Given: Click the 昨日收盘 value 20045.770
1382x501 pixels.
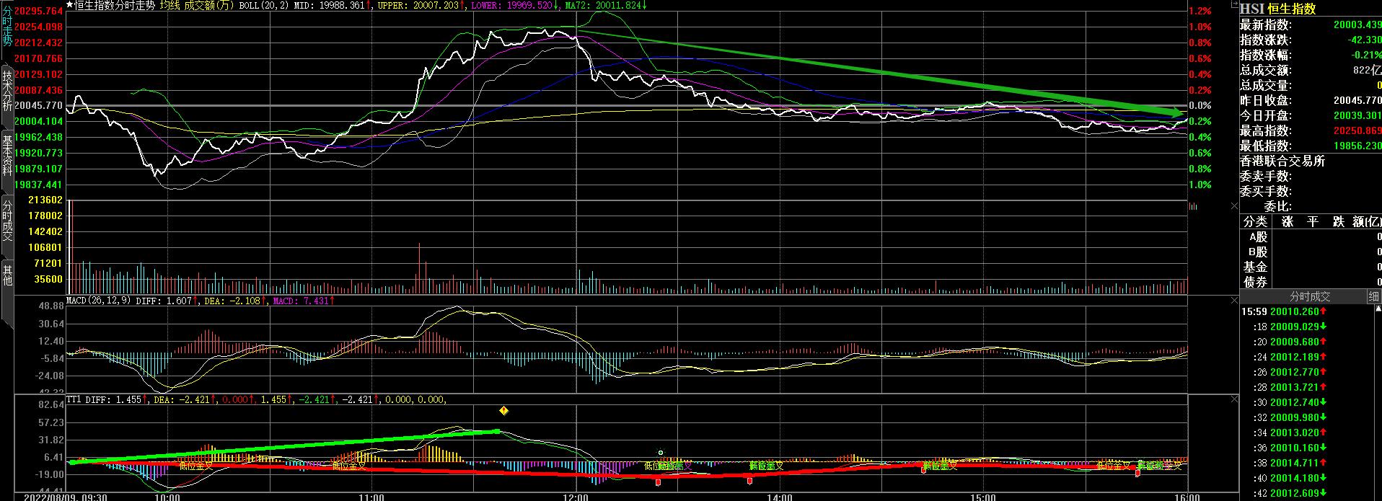Looking at the screenshot, I should point(1357,101).
